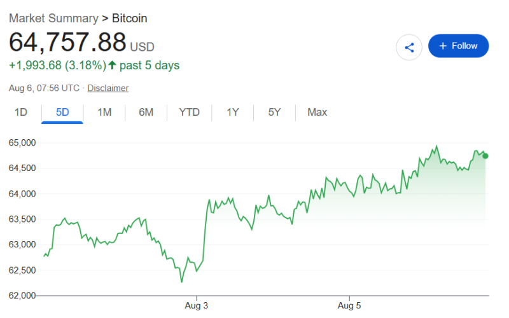Open the Disclaimer link
509x318 pixels.
(108, 88)
